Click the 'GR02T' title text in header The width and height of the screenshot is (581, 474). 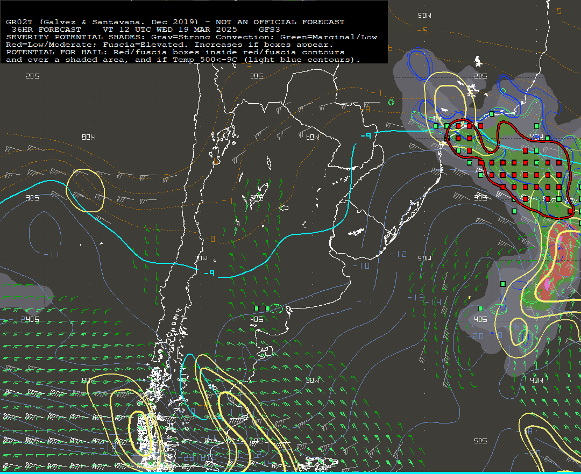tap(19, 22)
